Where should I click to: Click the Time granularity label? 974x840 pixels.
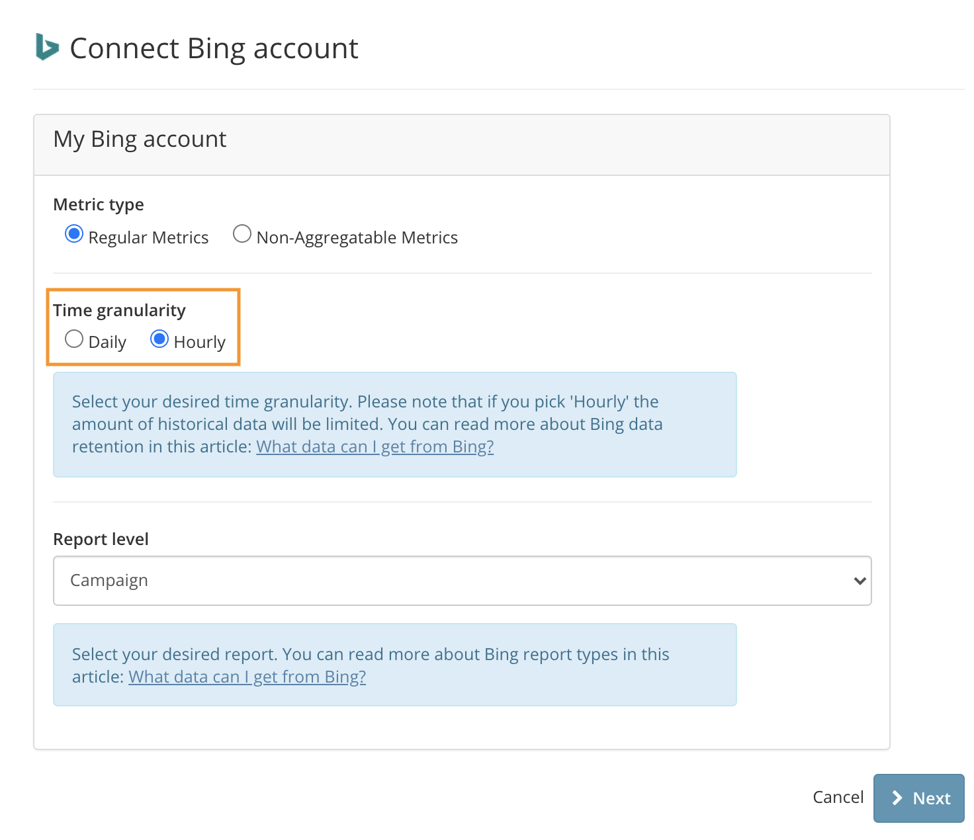pyautogui.click(x=120, y=311)
